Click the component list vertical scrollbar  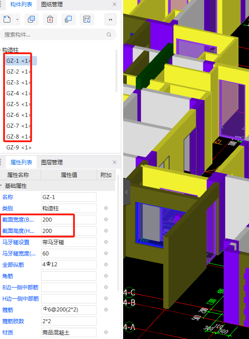(x=116, y=71)
